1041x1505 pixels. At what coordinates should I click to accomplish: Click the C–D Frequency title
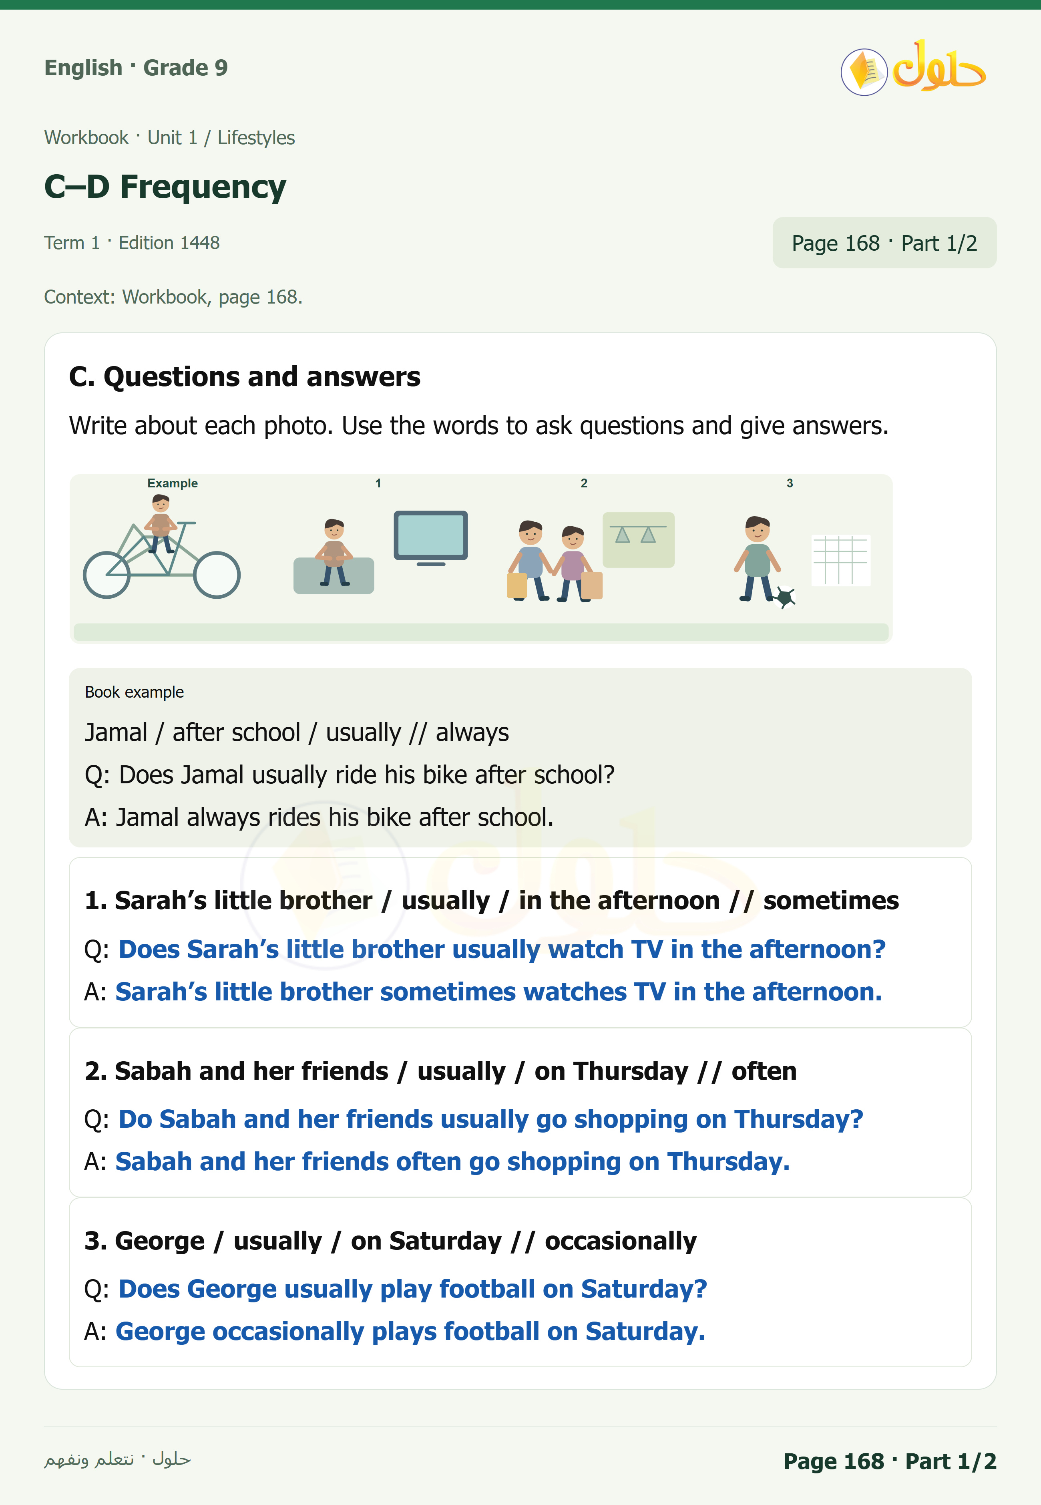(x=165, y=187)
